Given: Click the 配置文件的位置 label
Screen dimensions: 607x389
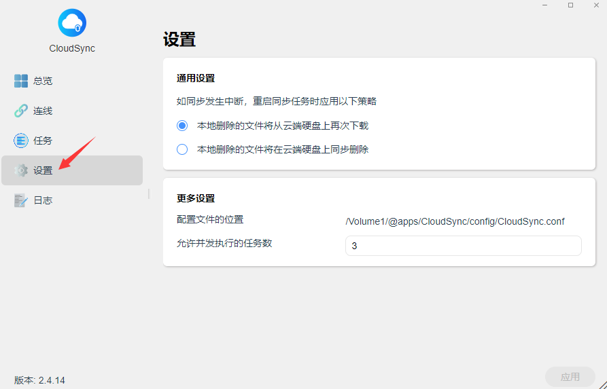Looking at the screenshot, I should [x=210, y=219].
